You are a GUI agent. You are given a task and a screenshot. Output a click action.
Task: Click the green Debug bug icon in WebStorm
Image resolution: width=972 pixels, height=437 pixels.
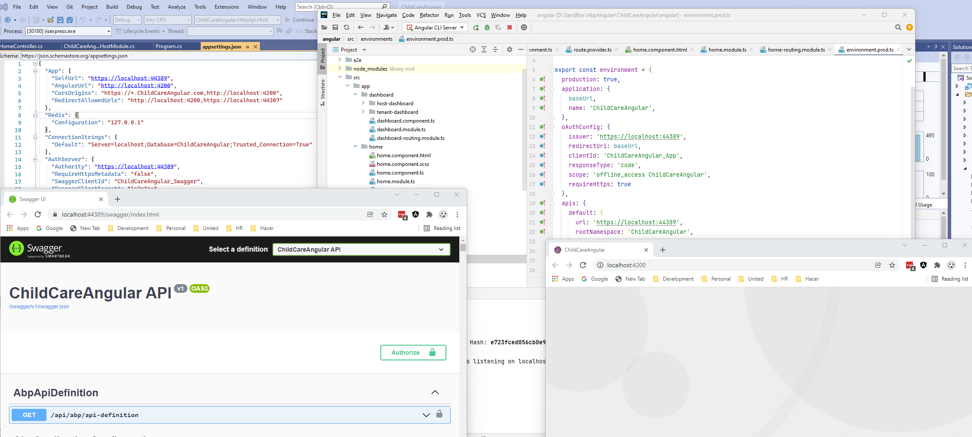click(x=487, y=27)
